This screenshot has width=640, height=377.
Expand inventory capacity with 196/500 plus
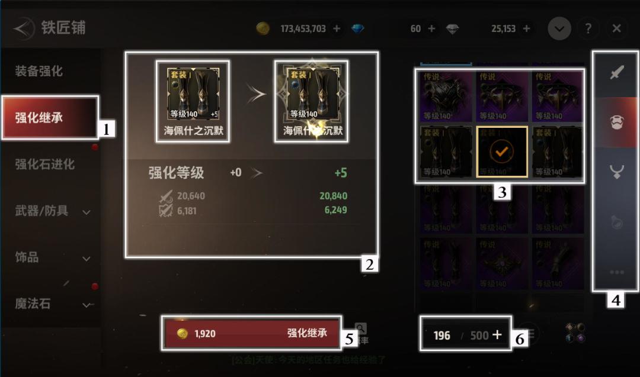497,334
